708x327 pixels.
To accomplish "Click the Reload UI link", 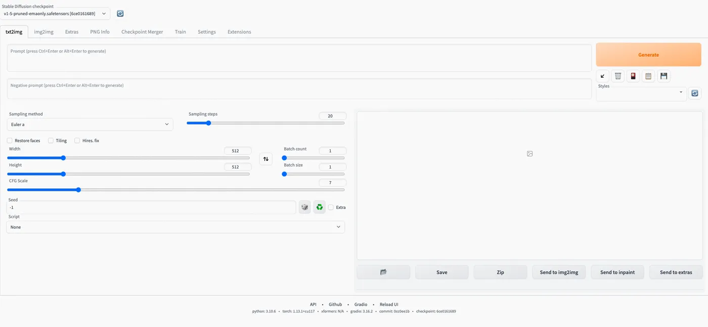I will pyautogui.click(x=389, y=304).
